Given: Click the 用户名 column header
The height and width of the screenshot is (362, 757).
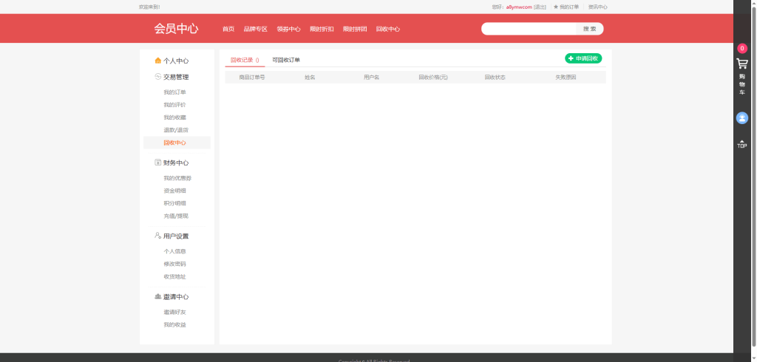Looking at the screenshot, I should tap(371, 78).
